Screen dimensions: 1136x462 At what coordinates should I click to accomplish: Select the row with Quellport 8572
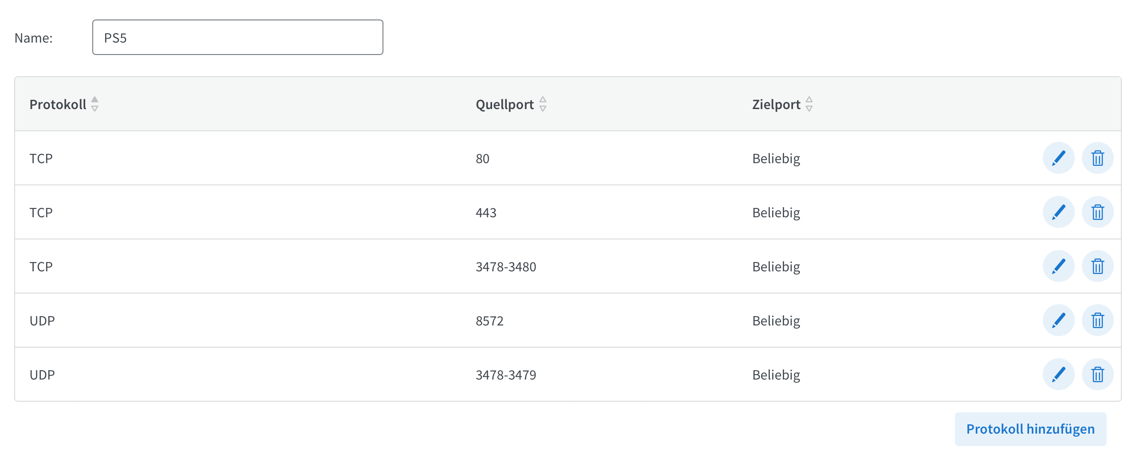pyautogui.click(x=489, y=321)
